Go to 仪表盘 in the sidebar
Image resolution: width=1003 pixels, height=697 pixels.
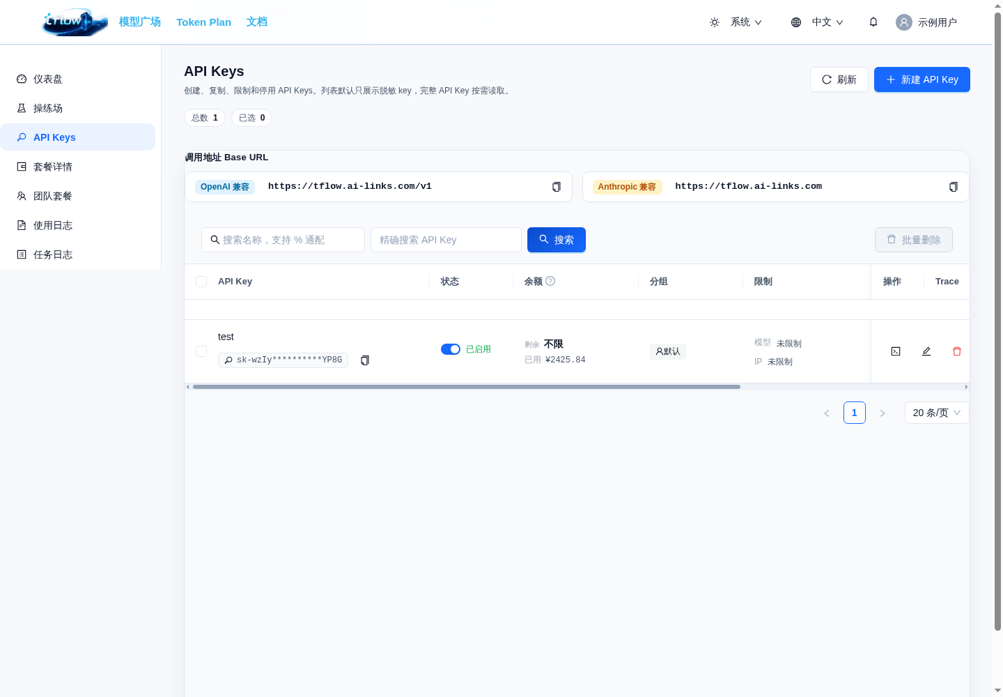[x=77, y=79]
